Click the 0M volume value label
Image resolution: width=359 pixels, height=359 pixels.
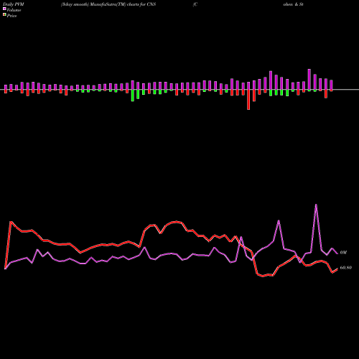(x=343, y=253)
